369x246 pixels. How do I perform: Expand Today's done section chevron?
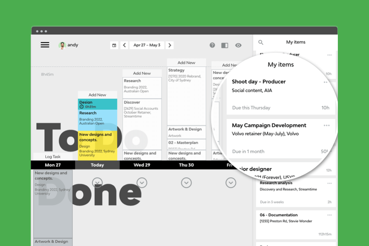(x=97, y=183)
